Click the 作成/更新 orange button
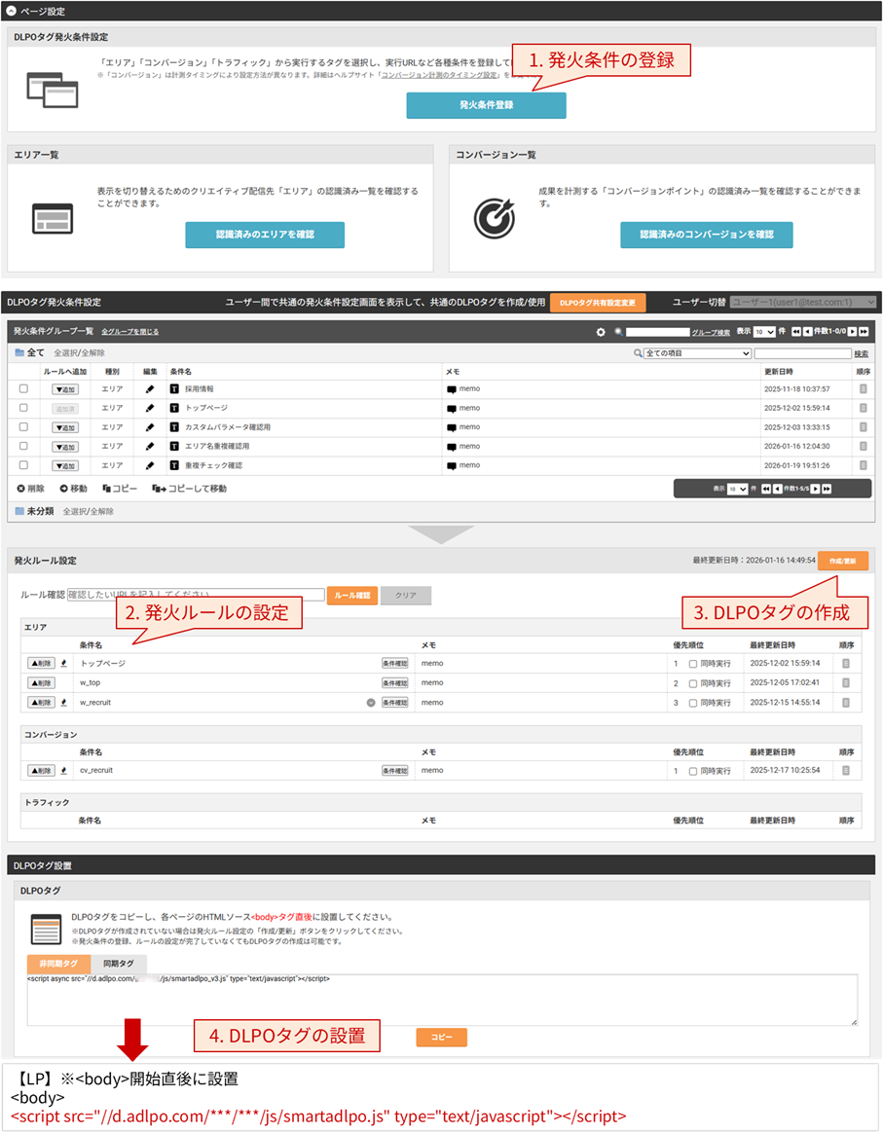The image size is (883, 1134). pos(842,561)
